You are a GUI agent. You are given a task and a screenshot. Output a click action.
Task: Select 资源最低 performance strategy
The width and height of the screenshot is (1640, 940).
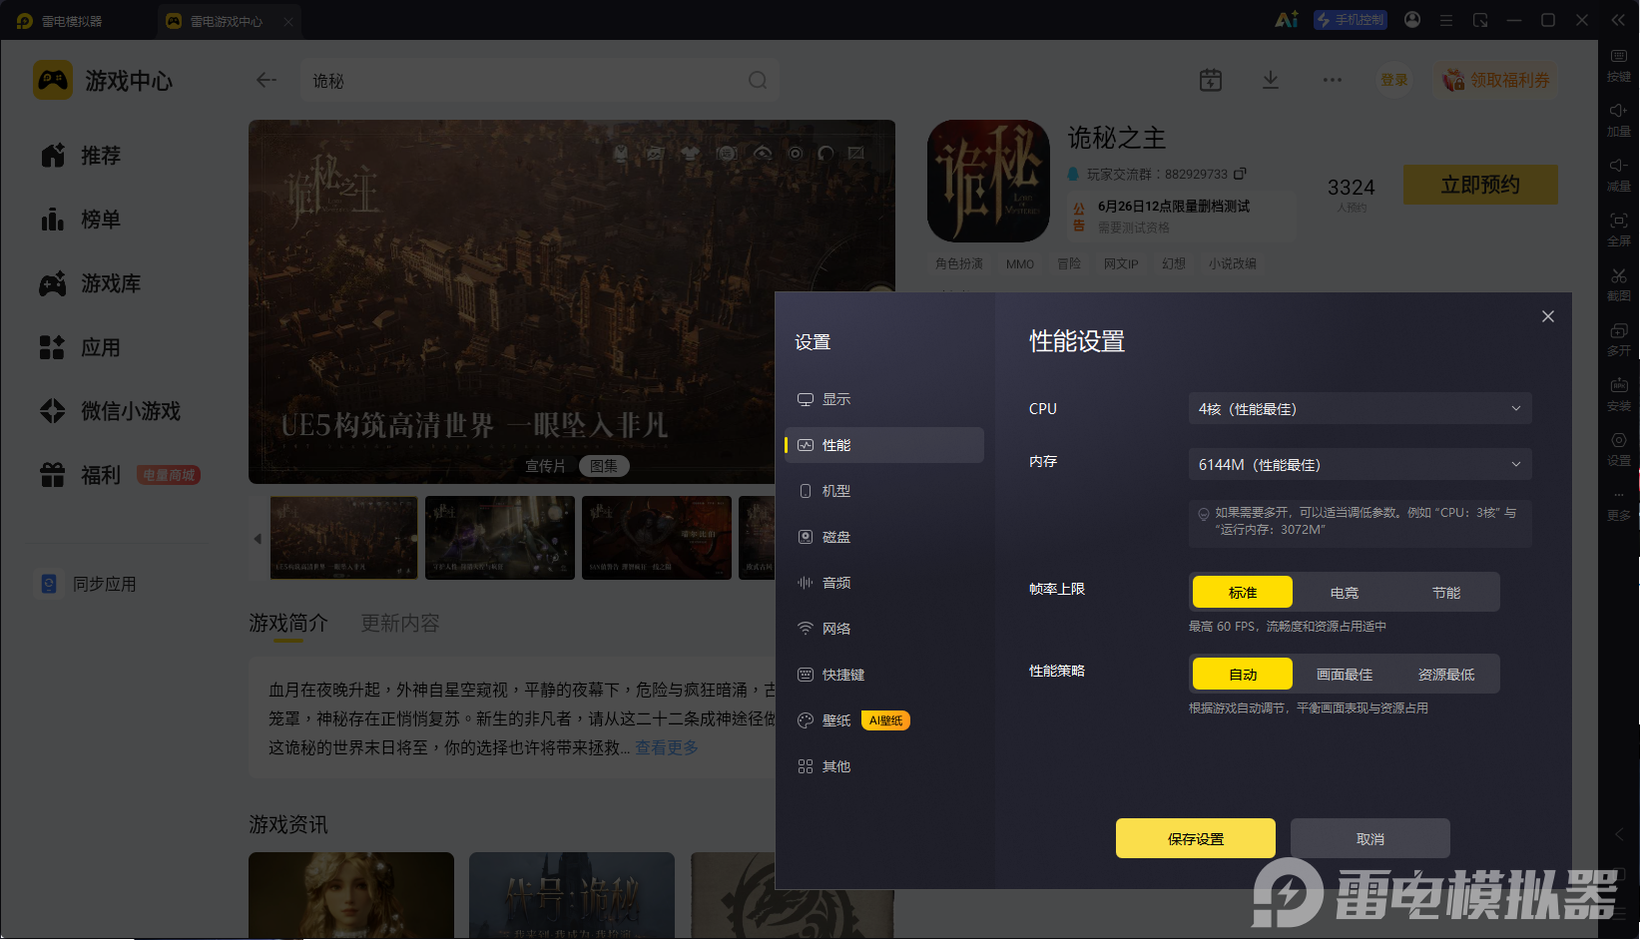point(1446,675)
